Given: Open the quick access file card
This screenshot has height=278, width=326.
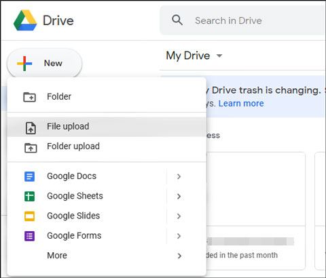Looking at the screenshot, I should (255, 211).
